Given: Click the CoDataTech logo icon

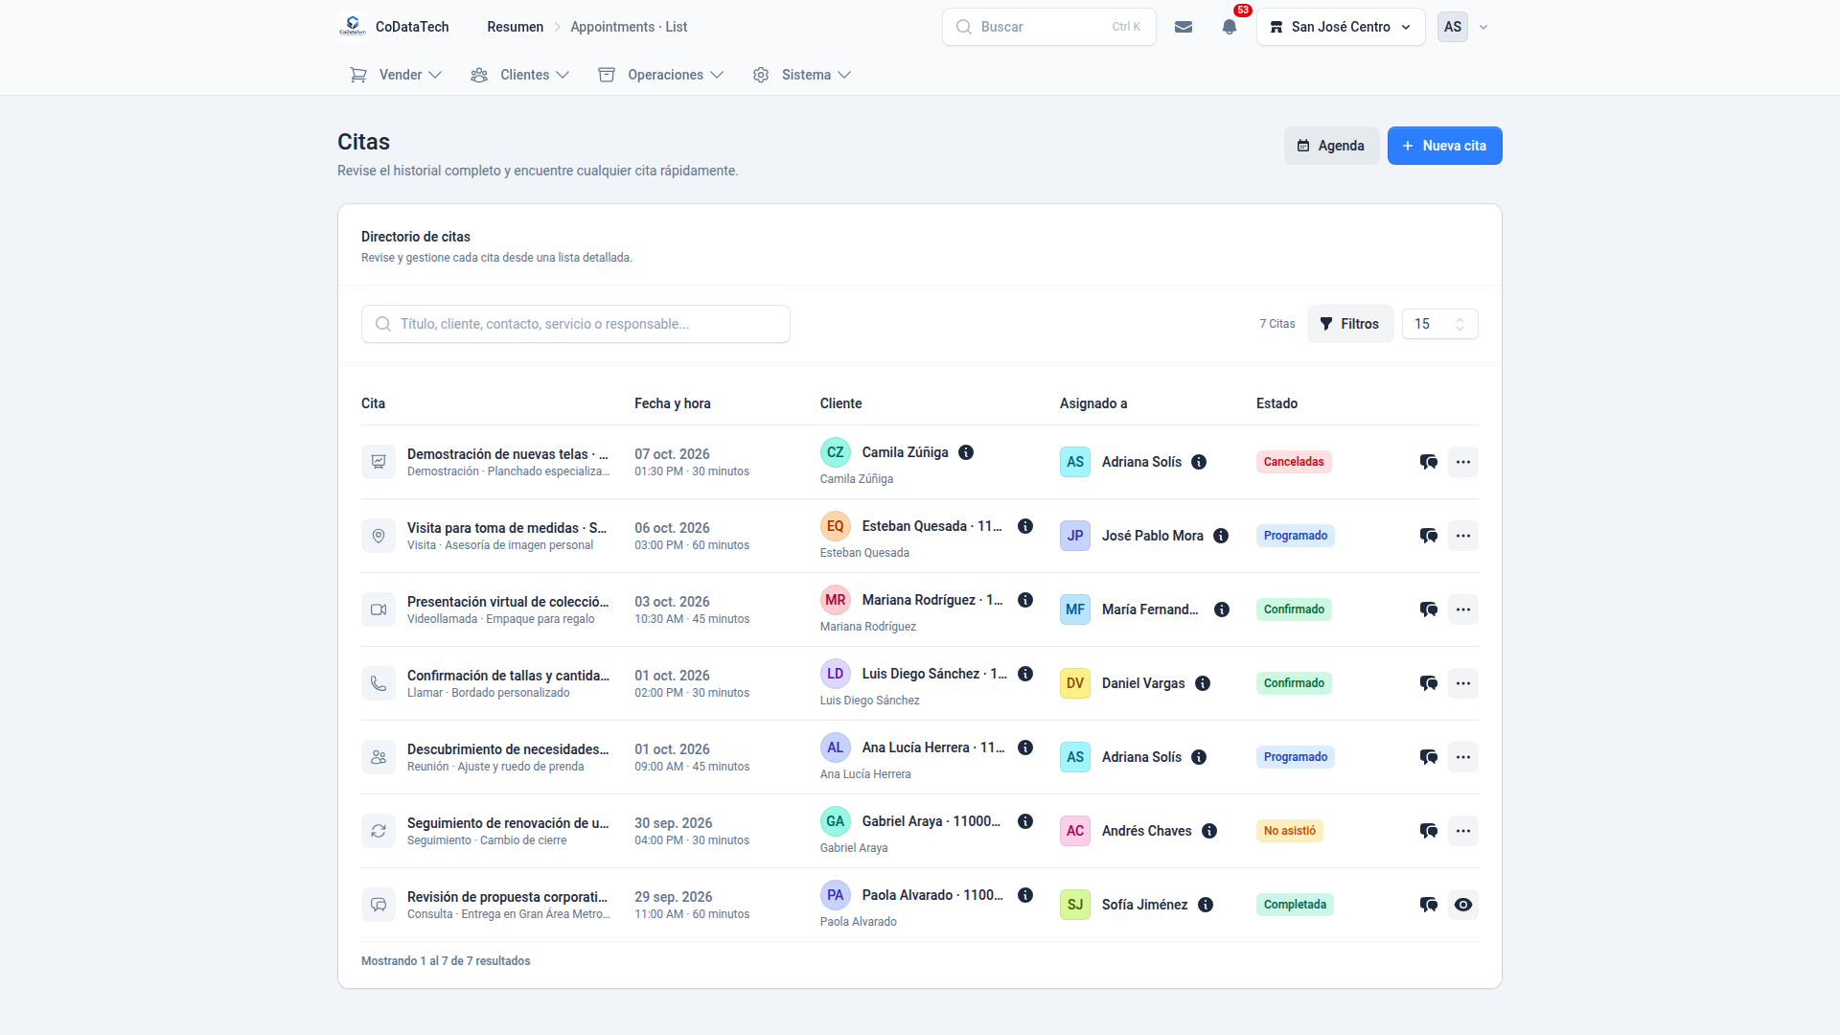Looking at the screenshot, I should coord(353,27).
